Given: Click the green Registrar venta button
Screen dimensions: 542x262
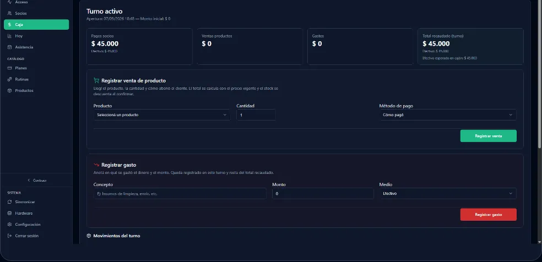Looking at the screenshot, I should [x=489, y=136].
